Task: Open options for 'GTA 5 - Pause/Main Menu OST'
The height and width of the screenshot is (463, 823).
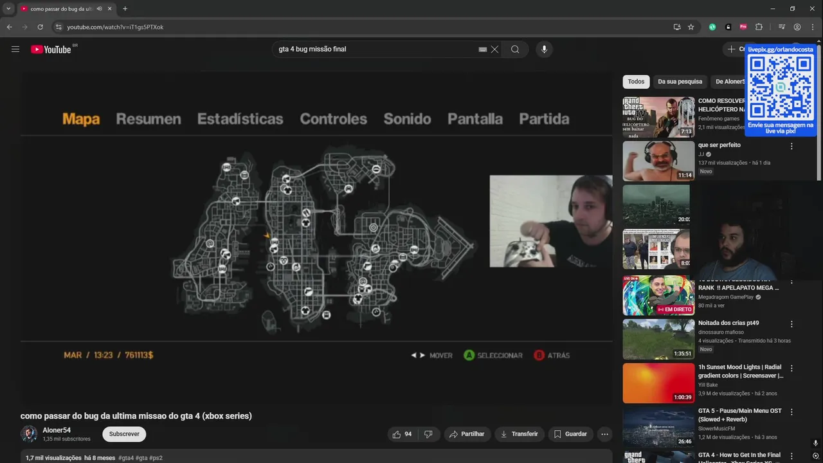Action: 791,412
